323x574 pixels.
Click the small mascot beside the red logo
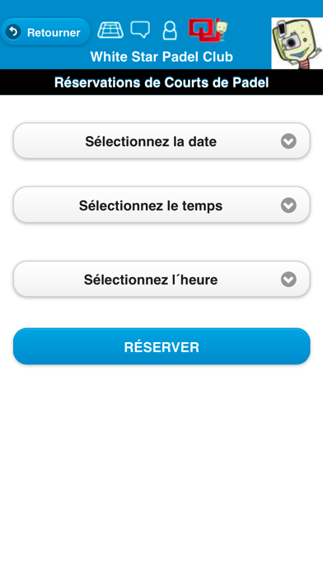222,31
